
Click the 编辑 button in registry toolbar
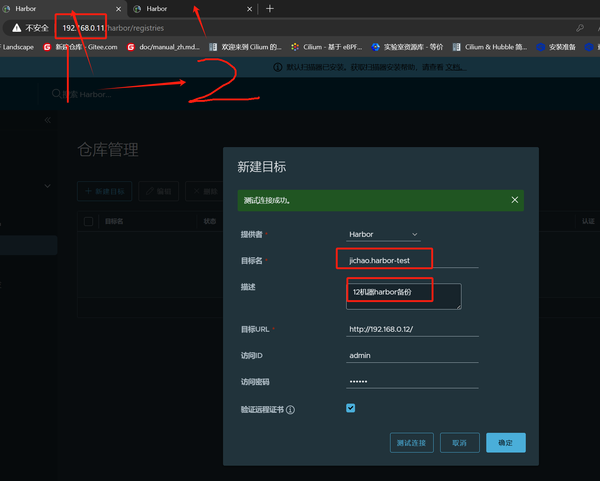pyautogui.click(x=159, y=191)
